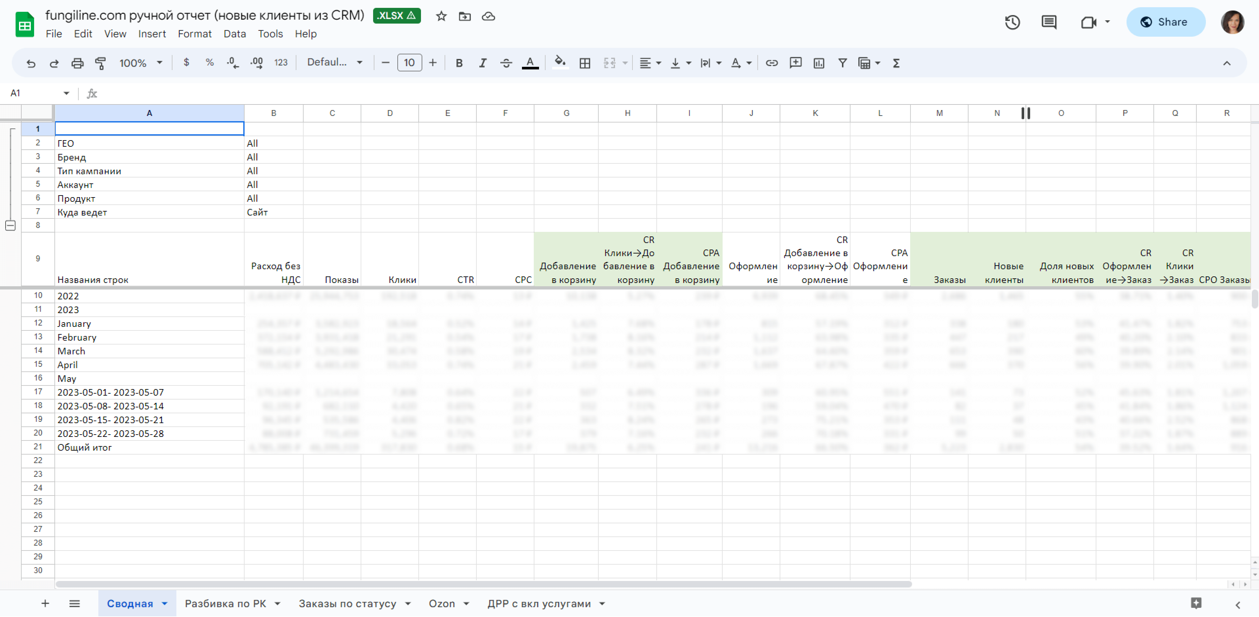Switch to Заказы по статусу sheet

[x=347, y=604]
